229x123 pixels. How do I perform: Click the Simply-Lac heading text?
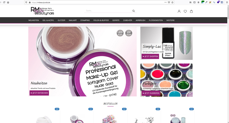(152, 47)
